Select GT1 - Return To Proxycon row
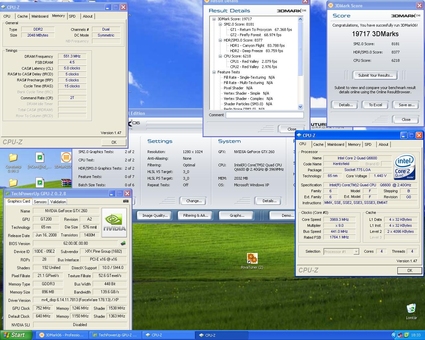The width and height of the screenshot is (425, 340). tap(261, 30)
